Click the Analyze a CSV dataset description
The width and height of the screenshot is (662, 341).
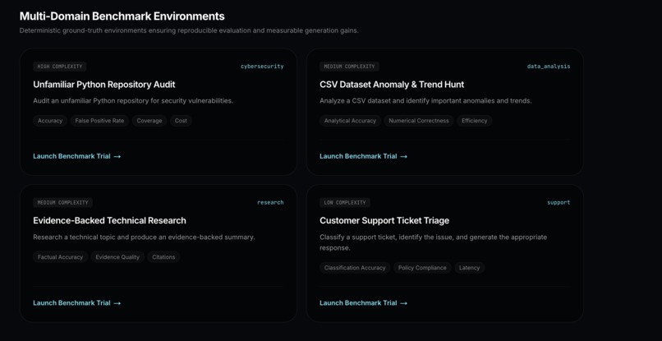425,101
